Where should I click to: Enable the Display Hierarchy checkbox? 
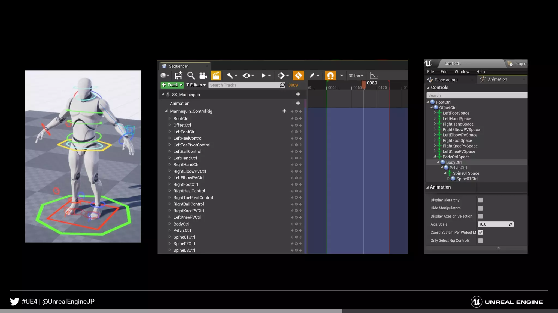pos(480,200)
